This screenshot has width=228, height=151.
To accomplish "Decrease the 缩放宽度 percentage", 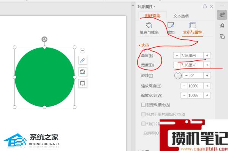I will (184, 95).
